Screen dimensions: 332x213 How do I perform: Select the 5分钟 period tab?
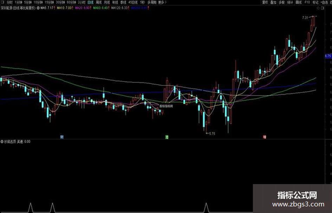coord(28,2)
